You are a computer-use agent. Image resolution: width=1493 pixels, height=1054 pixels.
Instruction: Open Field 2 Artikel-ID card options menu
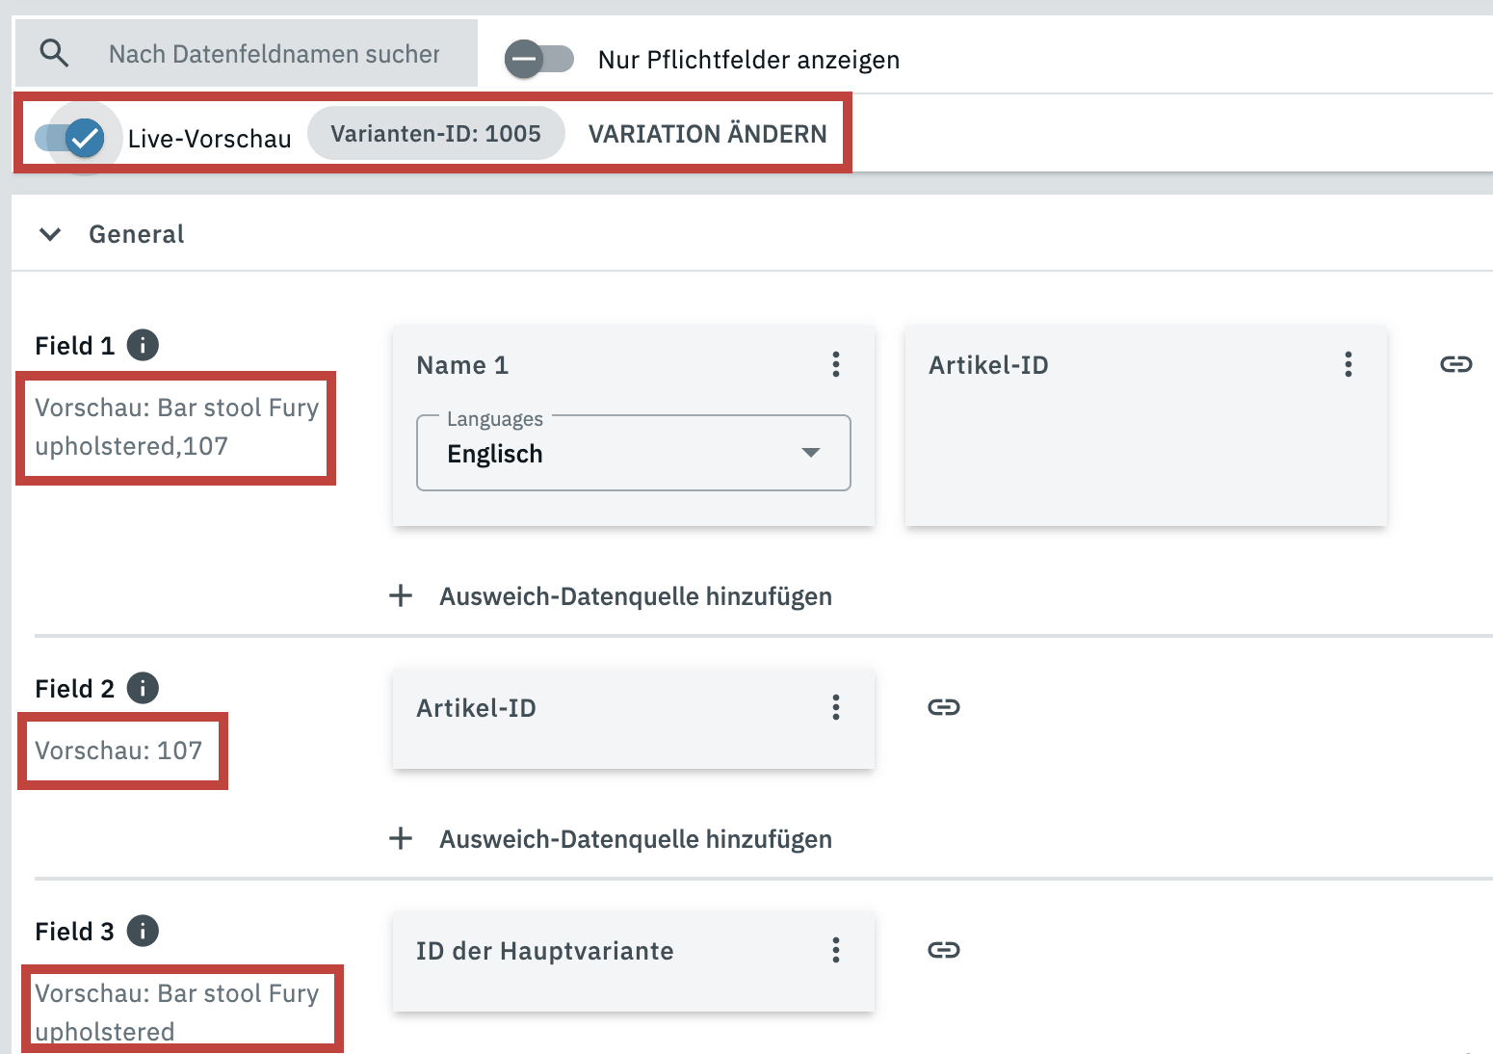coord(836,707)
